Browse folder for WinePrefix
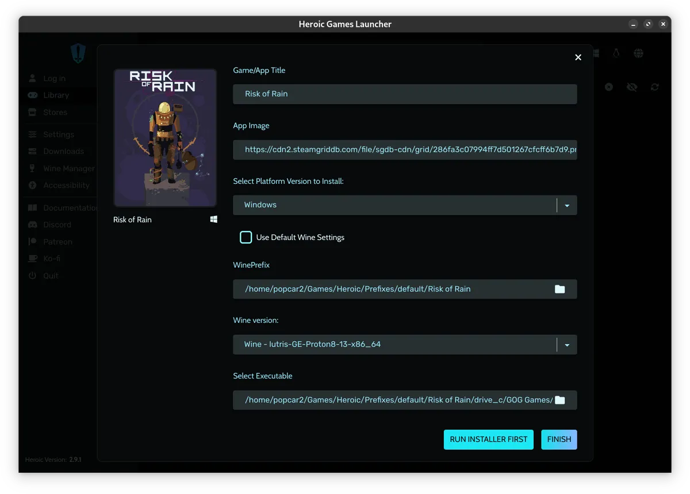690x494 pixels. click(x=559, y=289)
